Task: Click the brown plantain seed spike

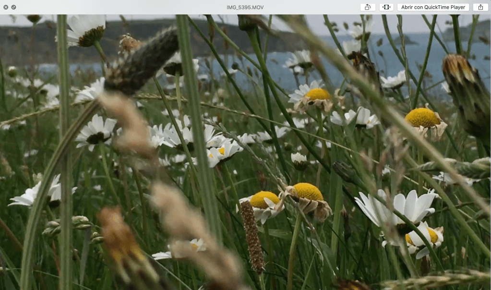Action: pyautogui.click(x=252, y=235)
